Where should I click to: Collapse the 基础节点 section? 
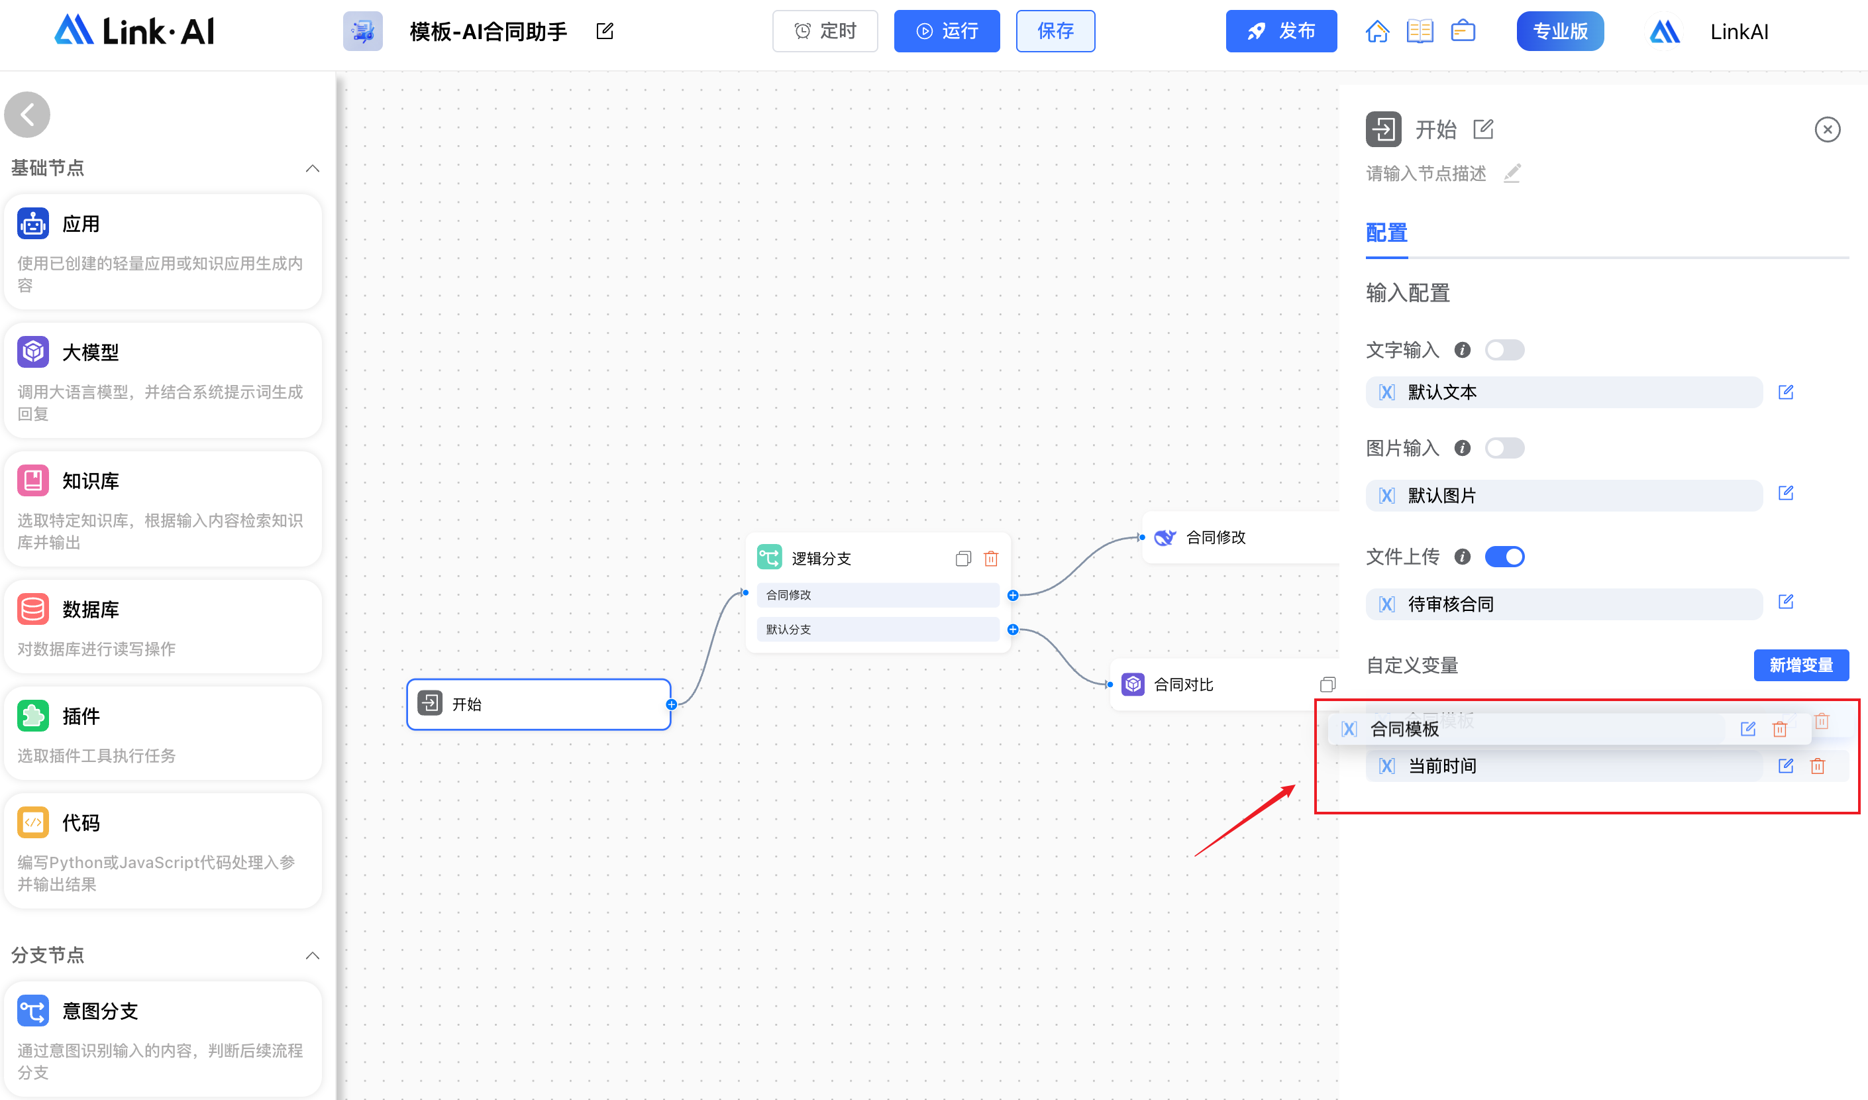[x=312, y=168]
